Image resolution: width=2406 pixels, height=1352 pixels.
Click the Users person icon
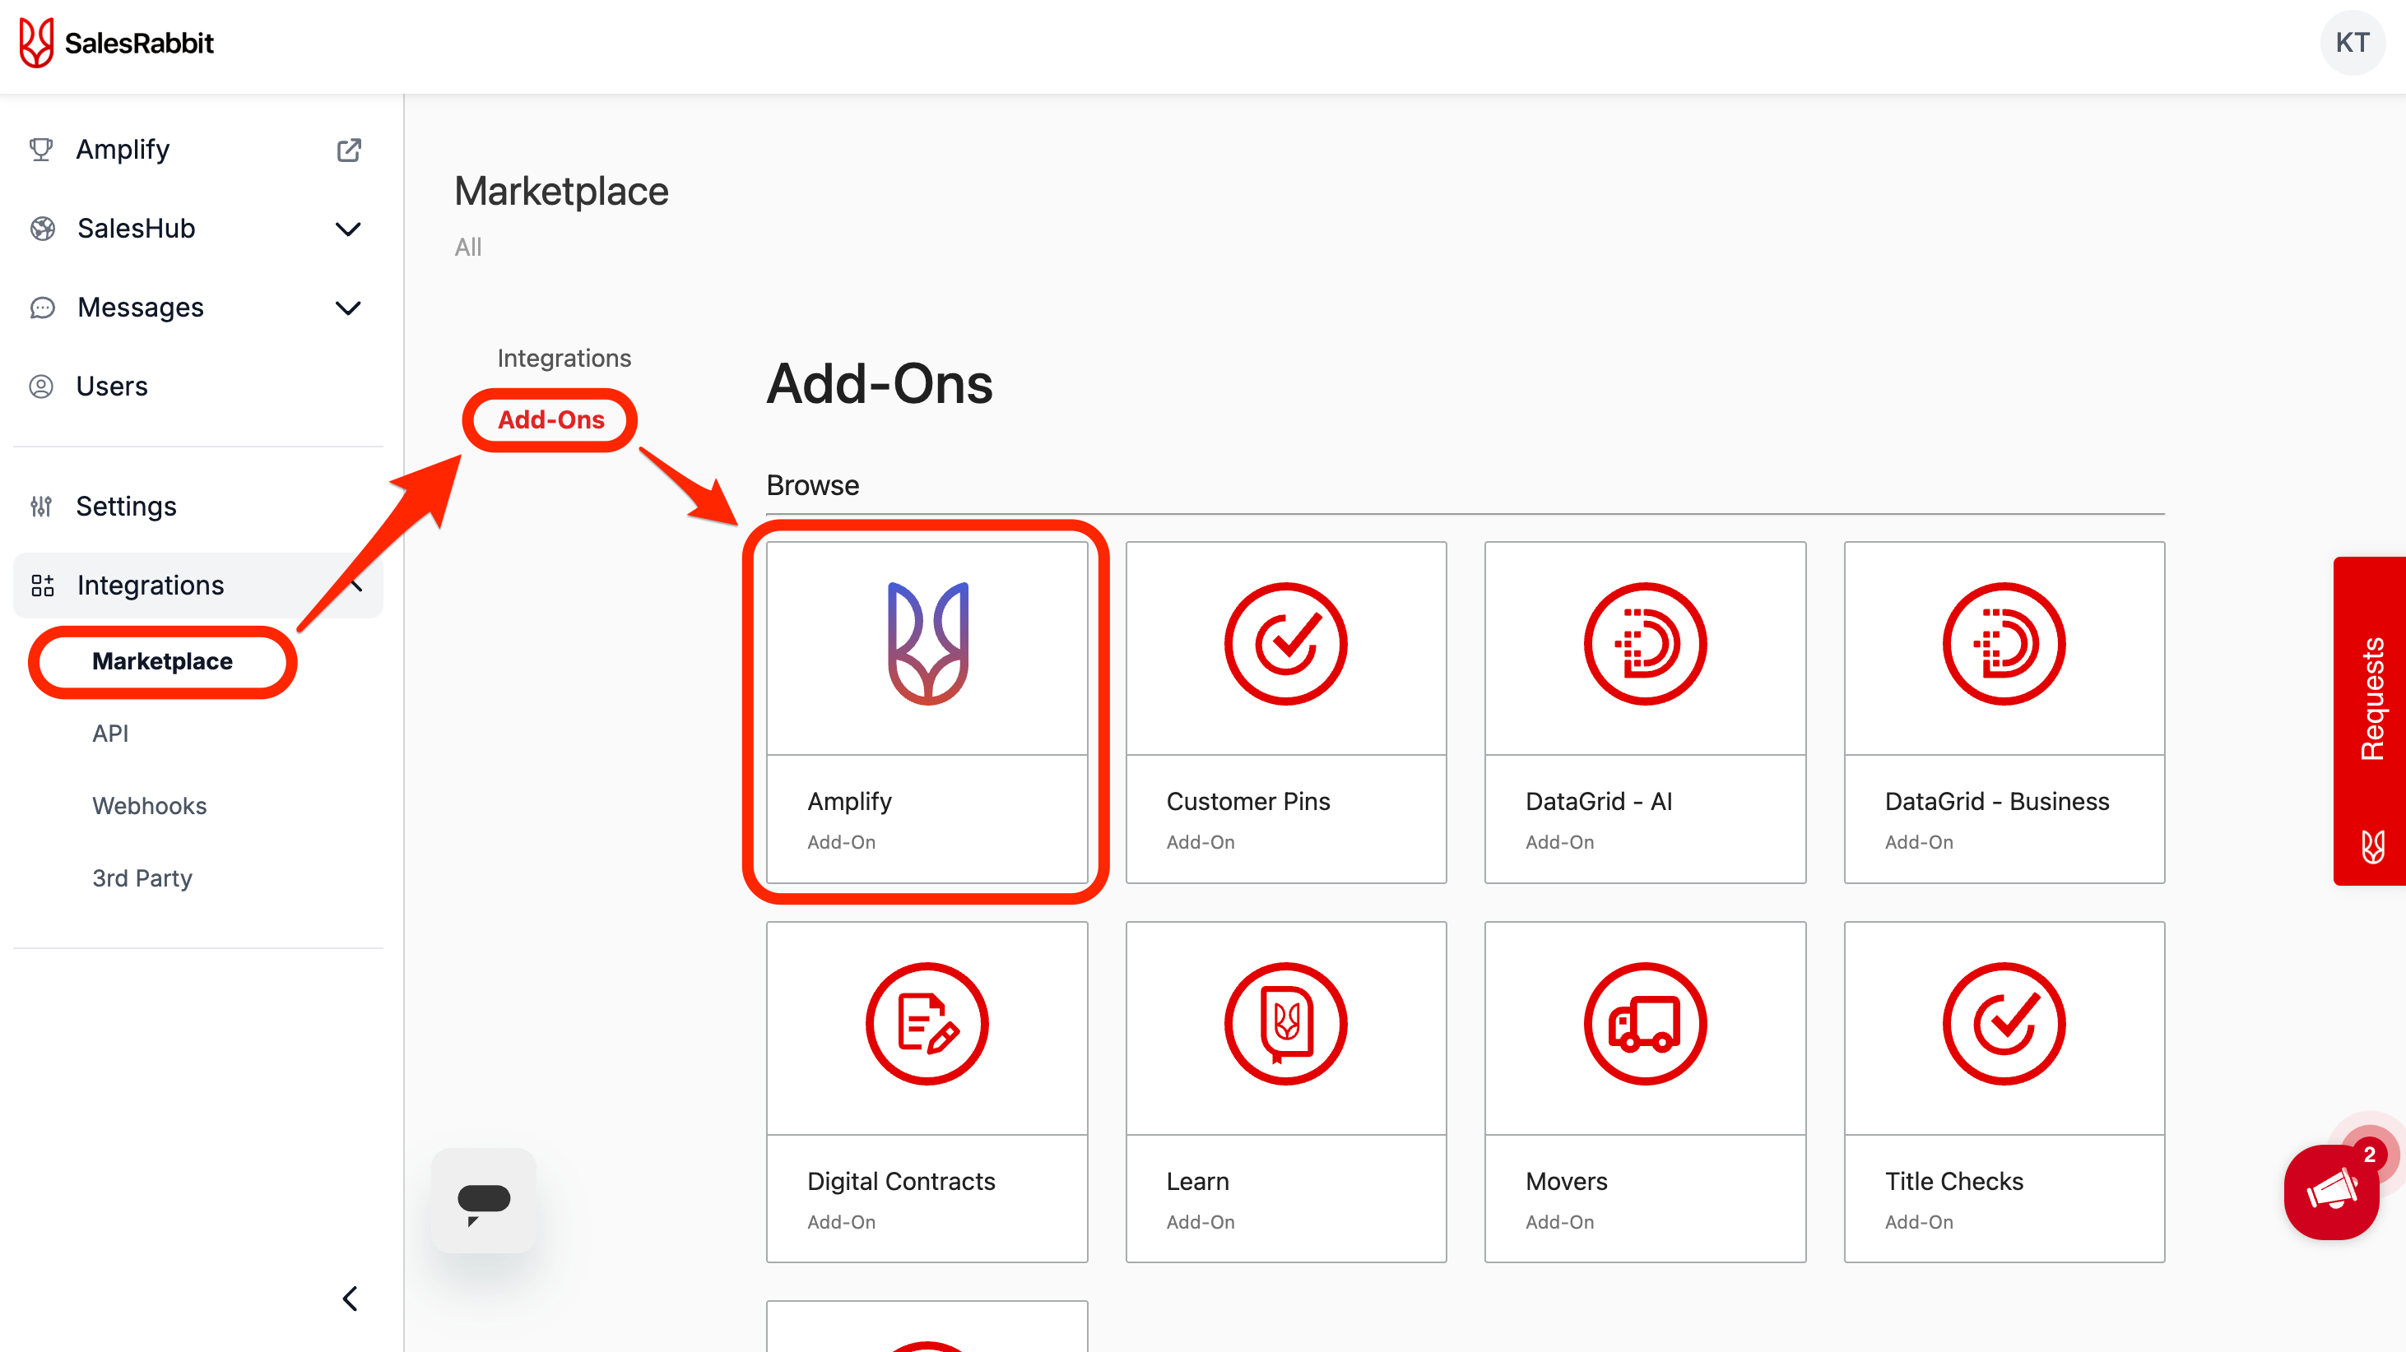coord(41,387)
